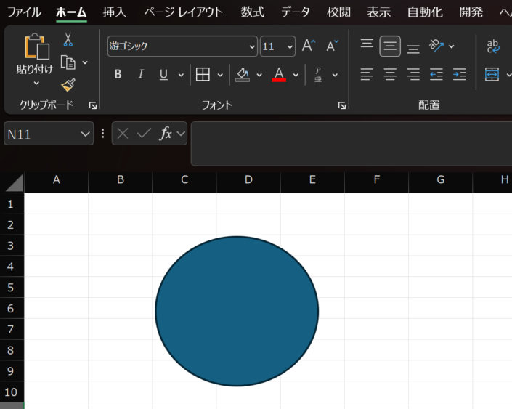Expand orientation options arrow

(x=451, y=46)
